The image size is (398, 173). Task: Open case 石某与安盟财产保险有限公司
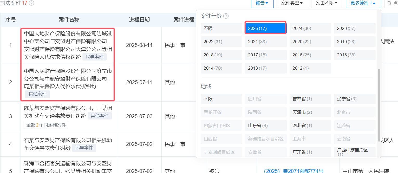pyautogui.click(x=68, y=144)
